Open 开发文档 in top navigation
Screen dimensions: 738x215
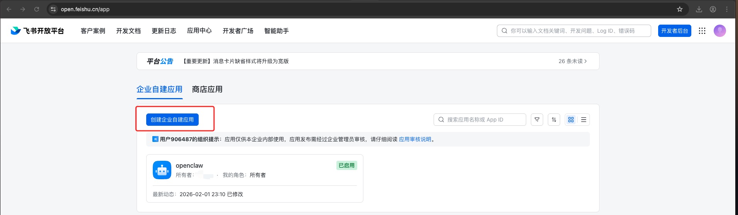coord(128,31)
